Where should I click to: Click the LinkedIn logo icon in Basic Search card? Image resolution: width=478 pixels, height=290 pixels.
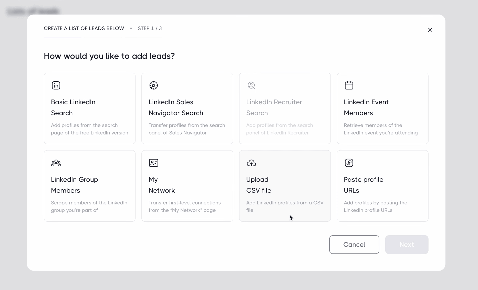pos(56,85)
